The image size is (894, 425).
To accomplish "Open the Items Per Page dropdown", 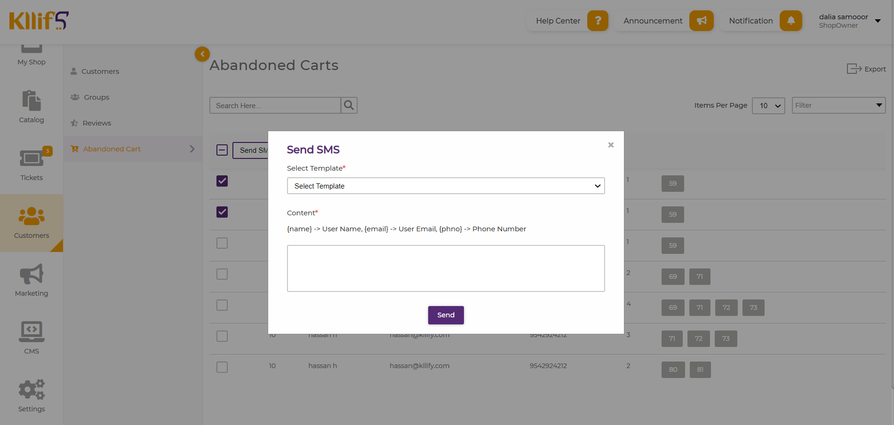I will pos(768,105).
